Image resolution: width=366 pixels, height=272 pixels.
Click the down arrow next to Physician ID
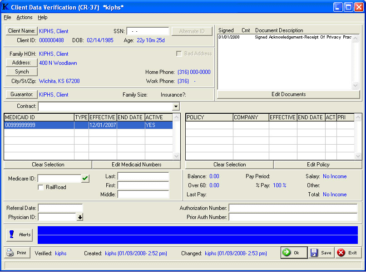[x=80, y=217]
